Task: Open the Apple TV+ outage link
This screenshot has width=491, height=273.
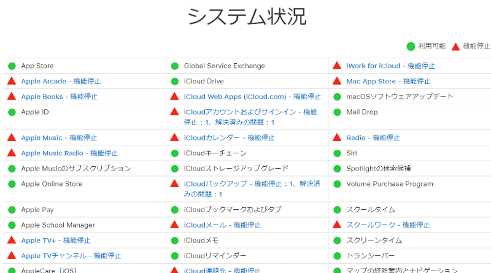Action: point(56,240)
